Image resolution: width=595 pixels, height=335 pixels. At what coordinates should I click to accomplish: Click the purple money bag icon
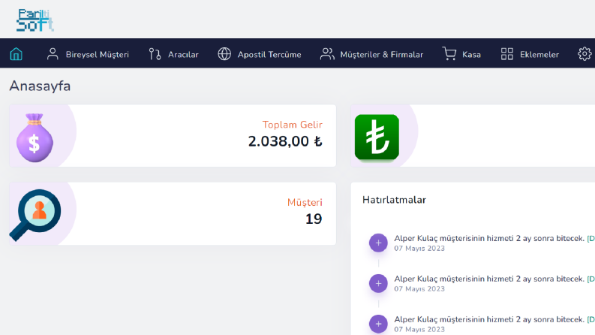click(35, 137)
